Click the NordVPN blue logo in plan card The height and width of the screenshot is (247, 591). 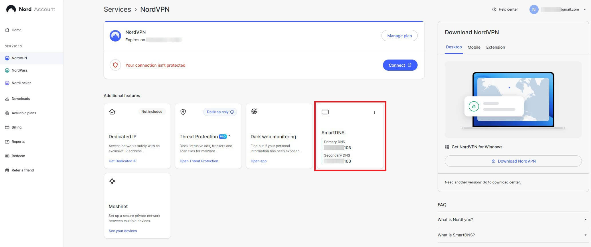pos(115,36)
